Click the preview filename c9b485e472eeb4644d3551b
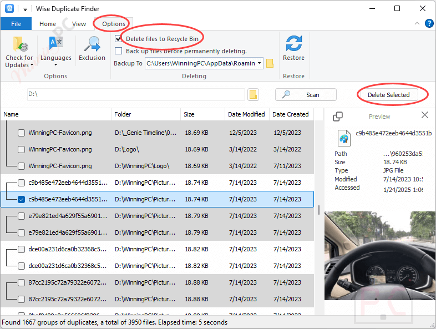The width and height of the screenshot is (436, 329). point(393,133)
